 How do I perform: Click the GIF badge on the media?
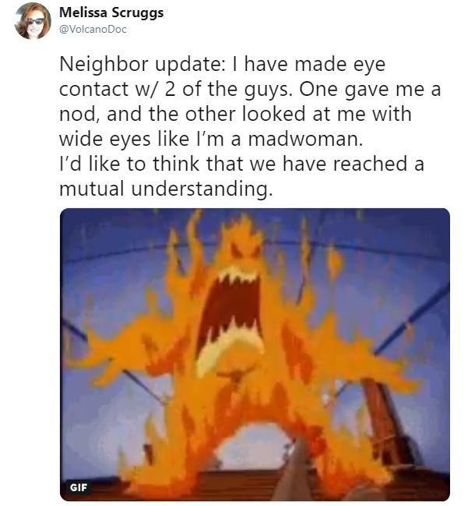[79, 487]
